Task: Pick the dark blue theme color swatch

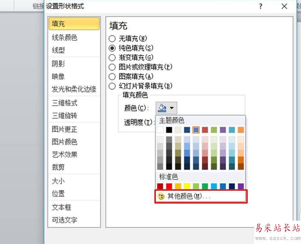Action: 187,130
